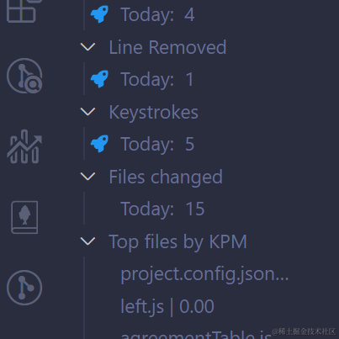The height and width of the screenshot is (339, 339).
Task: Open the left.js | 0.00 entry
Action: coord(167,306)
